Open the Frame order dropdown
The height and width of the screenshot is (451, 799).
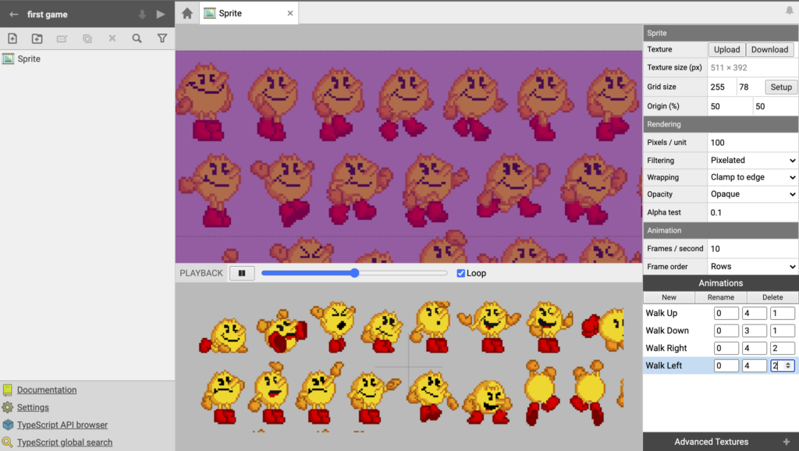click(753, 267)
